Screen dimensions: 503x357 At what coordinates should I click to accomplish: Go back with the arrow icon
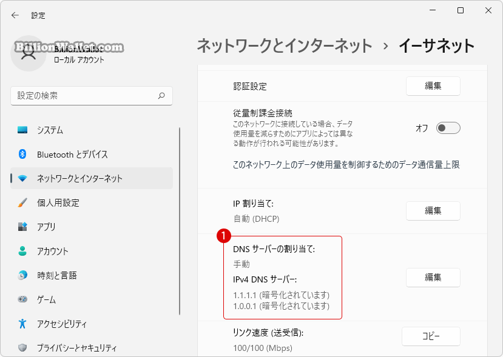15,15
